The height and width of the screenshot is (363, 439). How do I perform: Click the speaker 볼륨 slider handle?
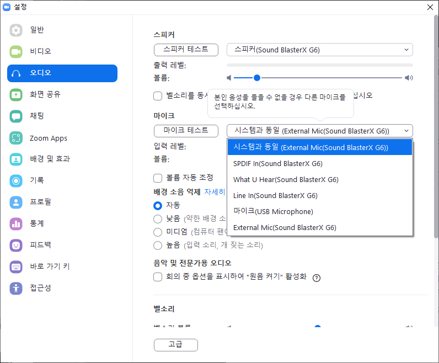pos(257,78)
